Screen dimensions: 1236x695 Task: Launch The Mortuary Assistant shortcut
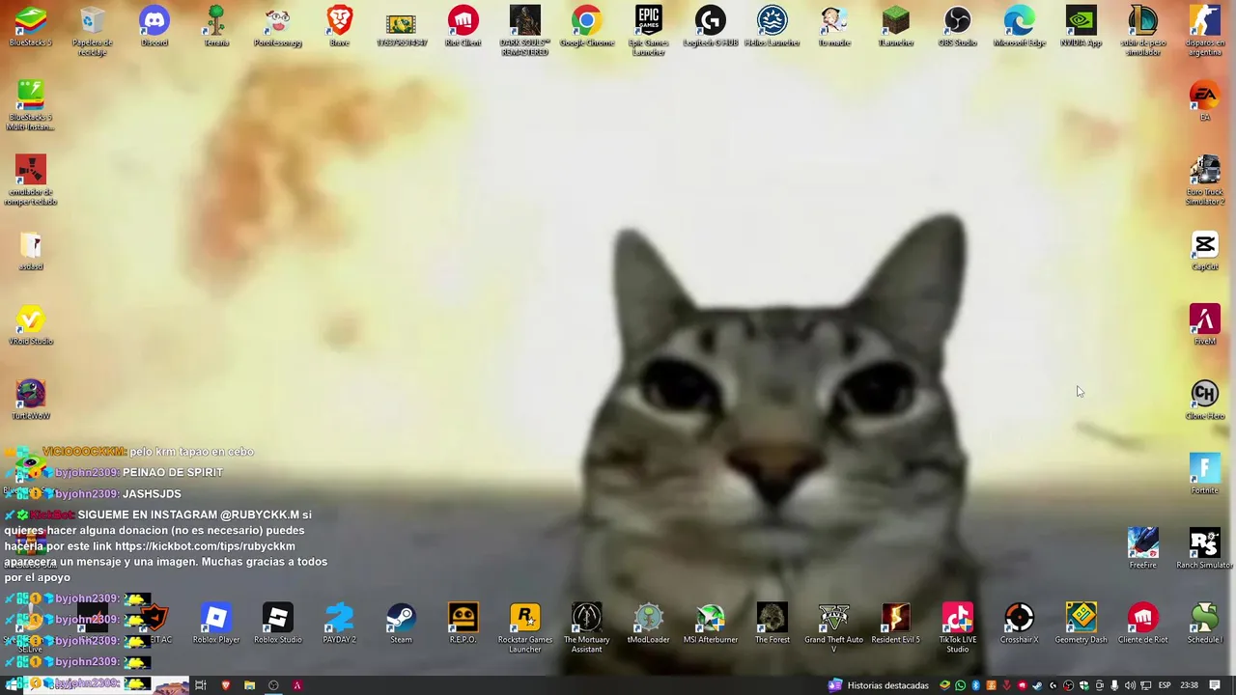[587, 627]
